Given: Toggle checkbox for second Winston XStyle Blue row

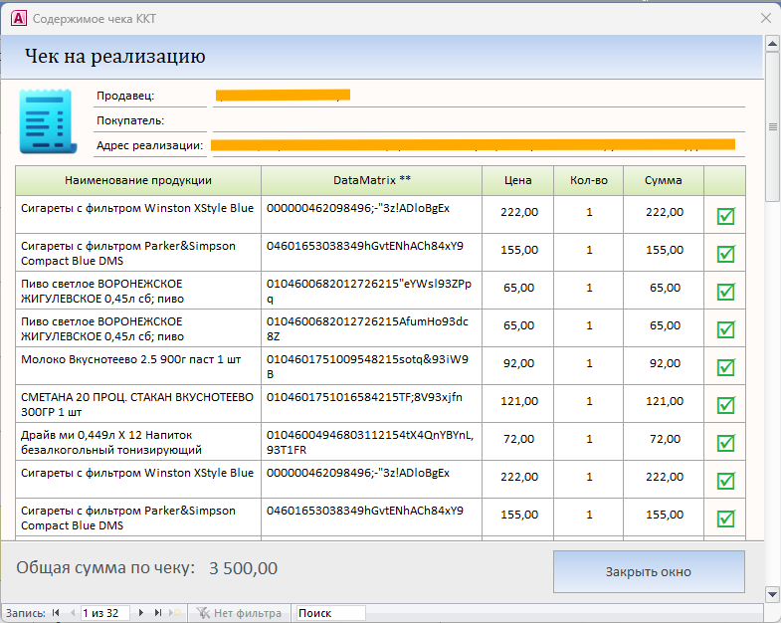Looking at the screenshot, I should click(x=725, y=481).
